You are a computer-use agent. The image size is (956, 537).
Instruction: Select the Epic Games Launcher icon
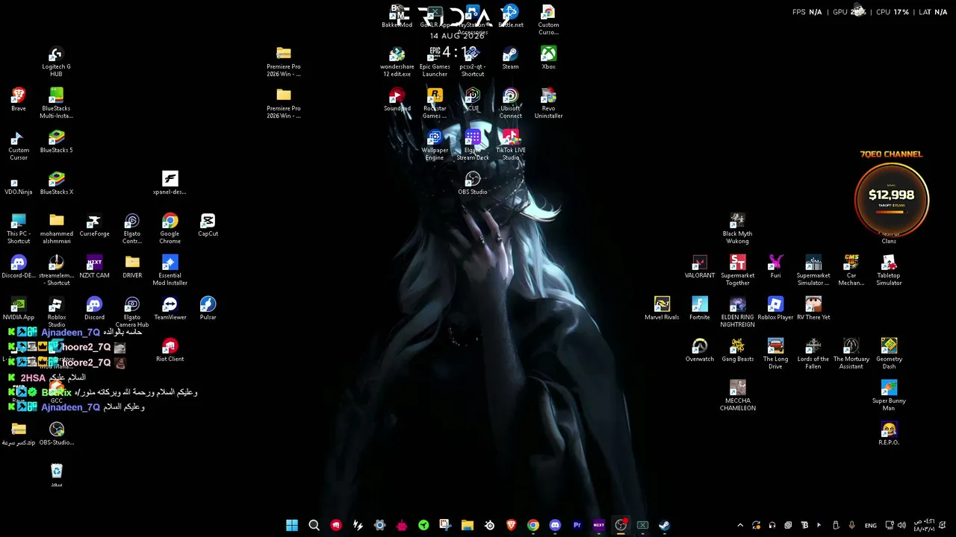coord(435,62)
